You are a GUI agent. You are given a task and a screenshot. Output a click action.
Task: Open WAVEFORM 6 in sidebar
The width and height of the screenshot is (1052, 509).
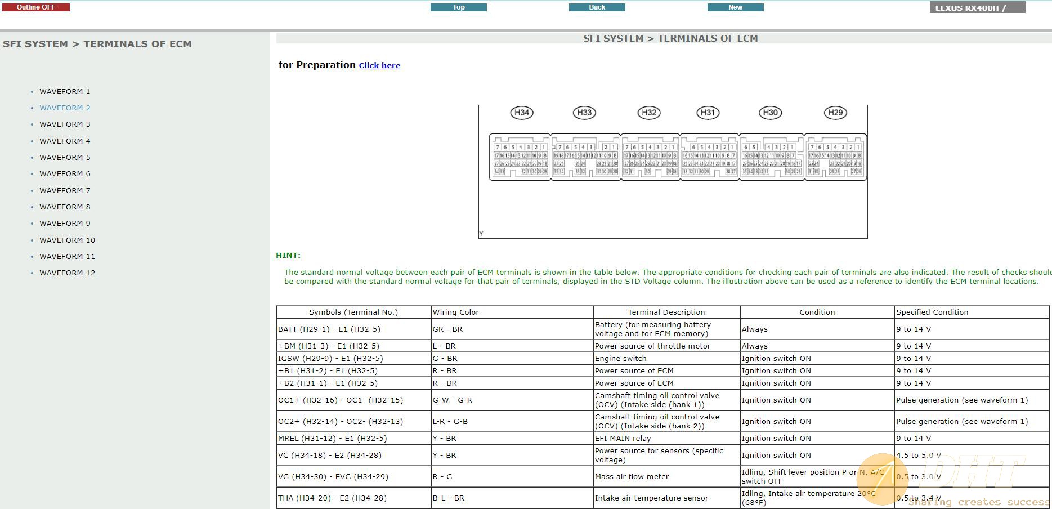65,173
